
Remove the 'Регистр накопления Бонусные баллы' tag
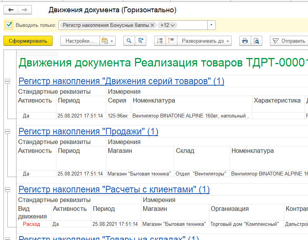[x=152, y=25]
